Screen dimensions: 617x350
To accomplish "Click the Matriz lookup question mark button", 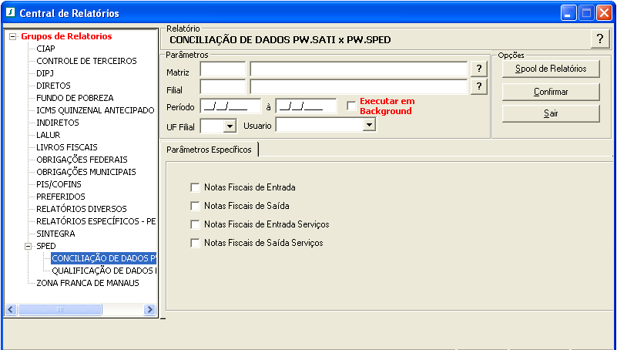I will [x=479, y=69].
